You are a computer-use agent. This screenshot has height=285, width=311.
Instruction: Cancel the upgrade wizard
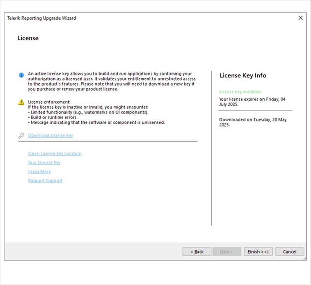289,252
